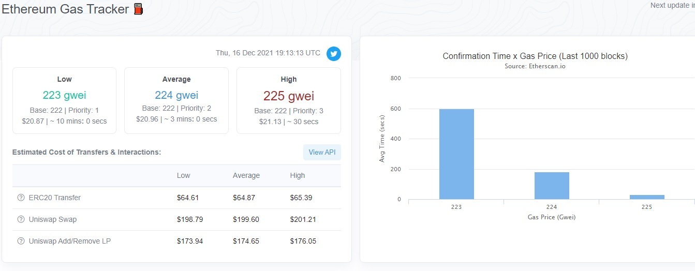Select the Average 224 gwei card
Screen dimensions: 695x271
176,100
